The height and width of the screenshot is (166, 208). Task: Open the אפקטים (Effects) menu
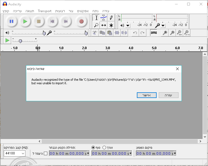click(83, 11)
